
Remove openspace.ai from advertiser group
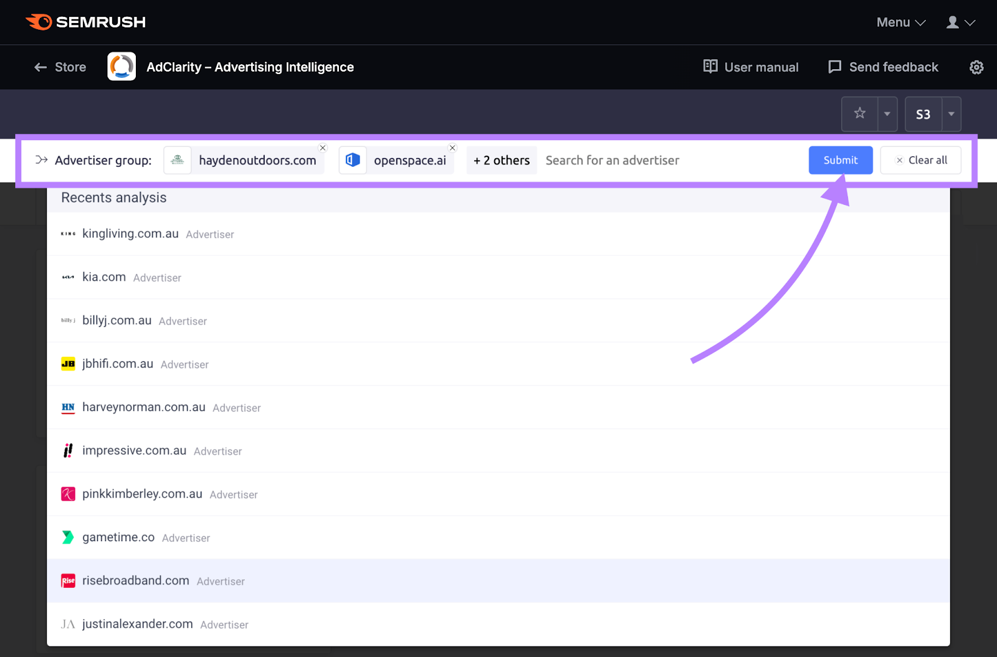452,148
